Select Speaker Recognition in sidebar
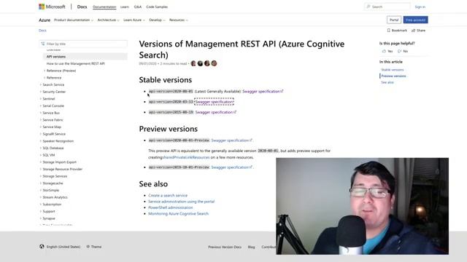The width and height of the screenshot is (467, 262). click(x=58, y=141)
